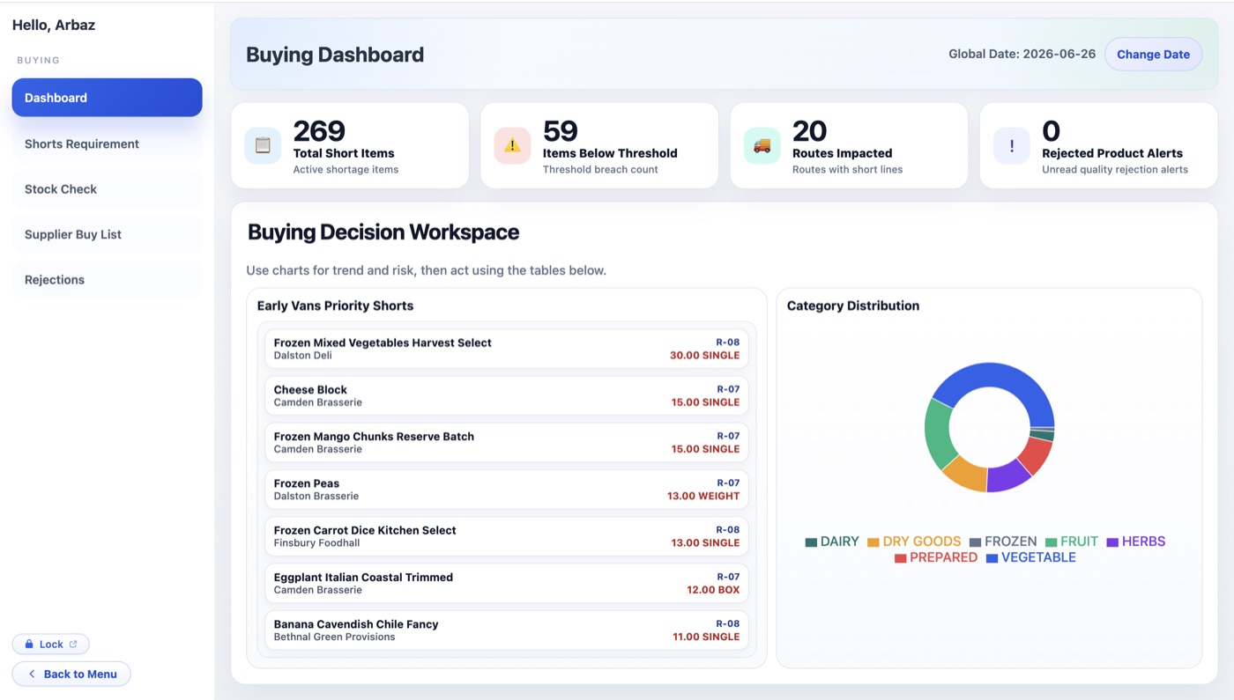Click the 12.00 BOX quantity
Viewport: 1234px width, 700px height.
(713, 590)
